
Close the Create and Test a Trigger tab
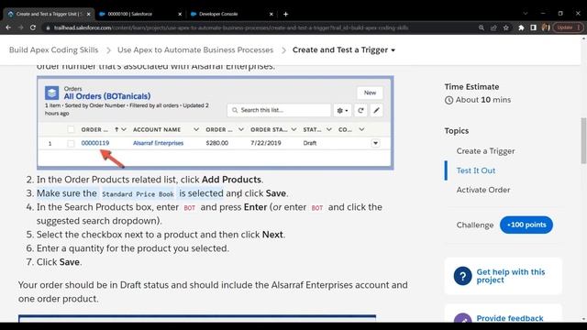pos(88,14)
